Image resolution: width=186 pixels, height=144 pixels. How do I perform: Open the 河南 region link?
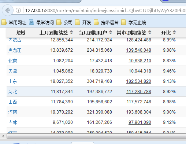click(13, 112)
